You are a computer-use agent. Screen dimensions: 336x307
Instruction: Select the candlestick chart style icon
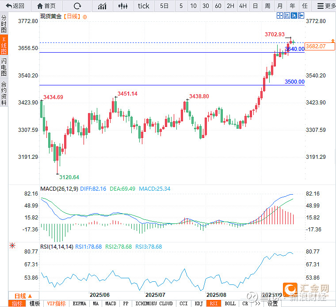pyautogui.click(x=123, y=6)
